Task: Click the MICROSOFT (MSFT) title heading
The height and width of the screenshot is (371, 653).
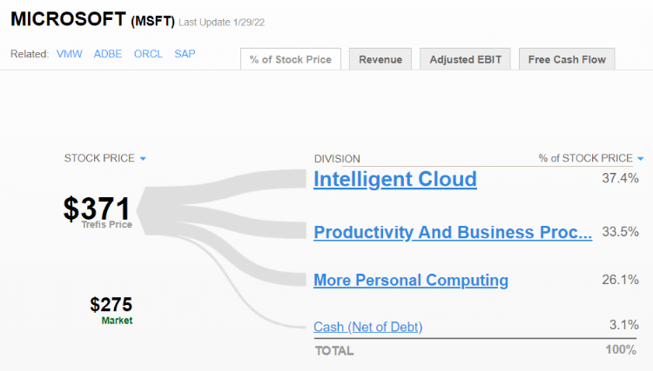Action: coord(92,20)
